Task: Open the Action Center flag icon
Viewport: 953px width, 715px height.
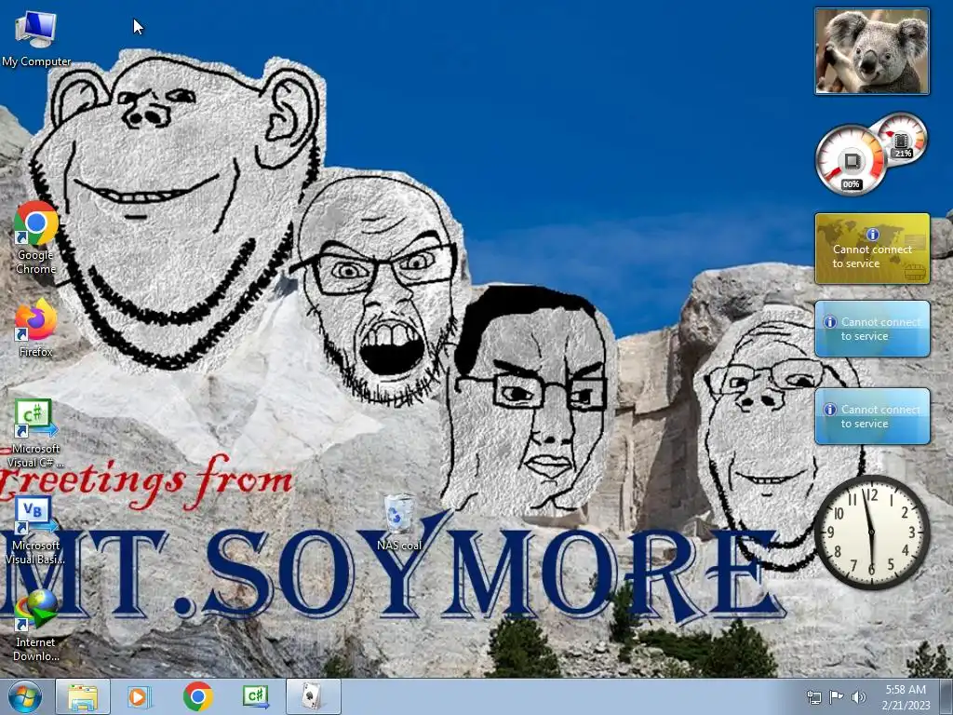Action: (x=837, y=697)
